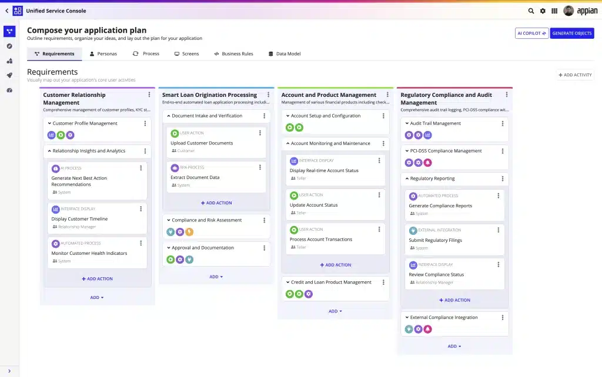Collapse Document Intake and Verification group
602x377 pixels.
(x=169, y=116)
